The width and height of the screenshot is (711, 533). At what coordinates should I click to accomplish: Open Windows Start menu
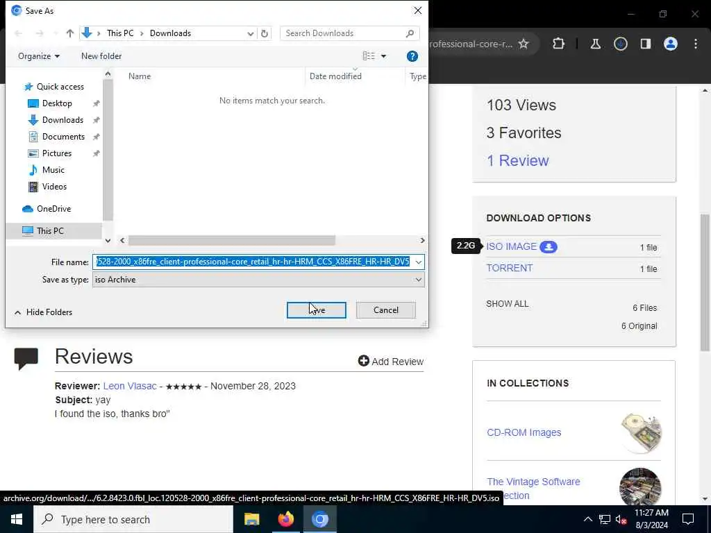coord(17,519)
